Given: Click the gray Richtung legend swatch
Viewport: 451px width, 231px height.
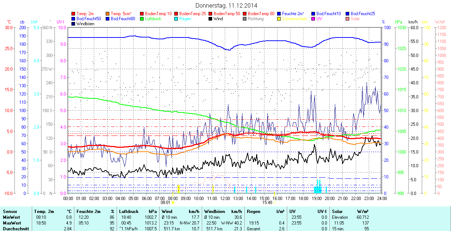Looking at the screenshot, I should [x=245, y=19].
